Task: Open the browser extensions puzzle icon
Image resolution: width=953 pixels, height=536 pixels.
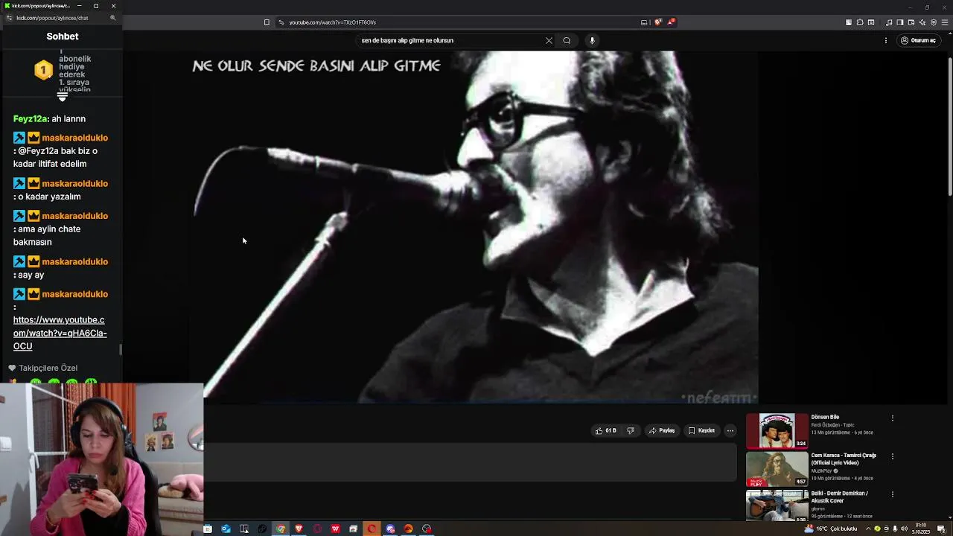Action: 860,22
